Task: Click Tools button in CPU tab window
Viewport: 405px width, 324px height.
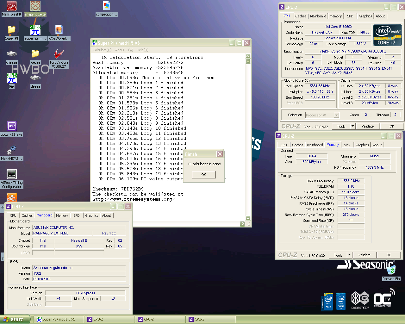Action: pos(341,126)
